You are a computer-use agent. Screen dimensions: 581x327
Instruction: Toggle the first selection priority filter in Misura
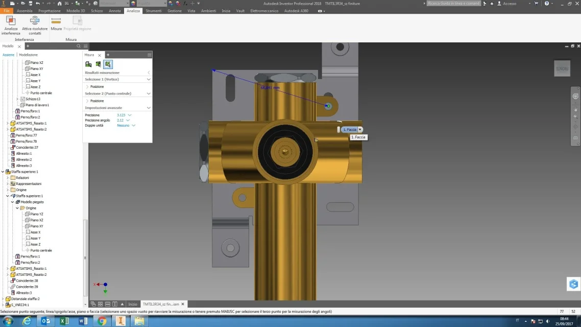88,64
